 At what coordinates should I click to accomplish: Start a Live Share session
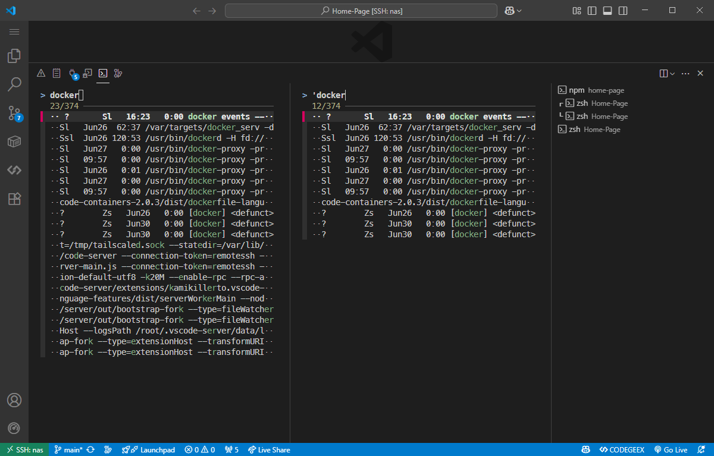[x=269, y=449]
